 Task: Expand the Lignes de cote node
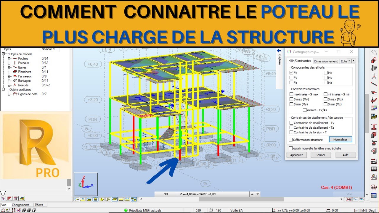9,94
